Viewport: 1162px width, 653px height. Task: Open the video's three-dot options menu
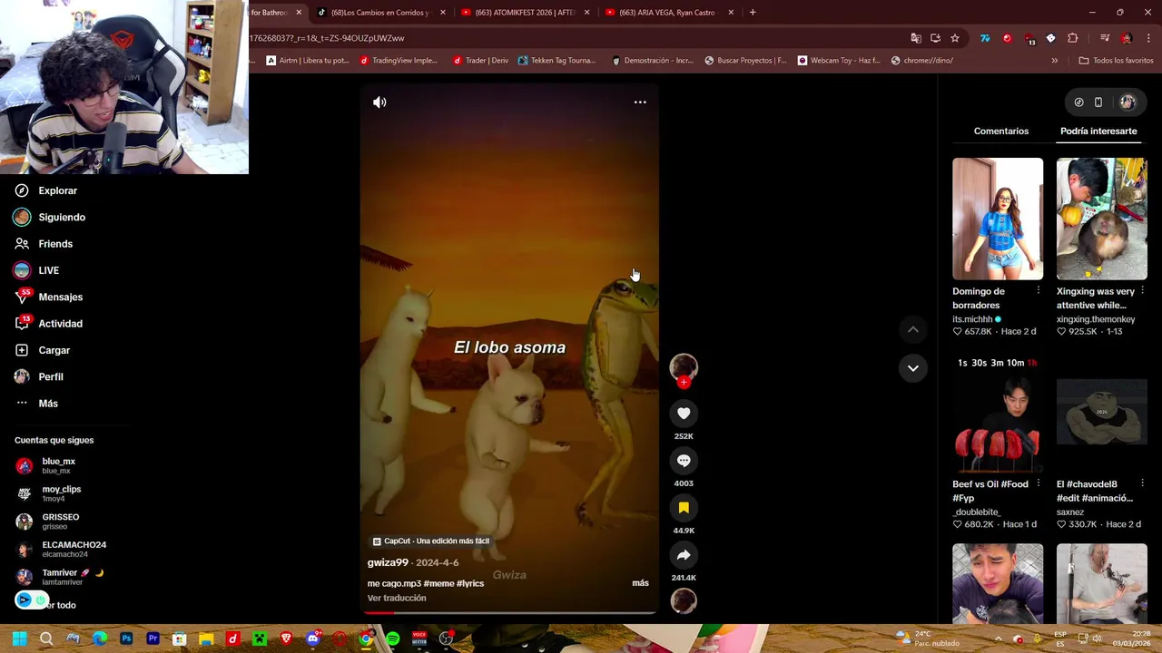pos(640,102)
